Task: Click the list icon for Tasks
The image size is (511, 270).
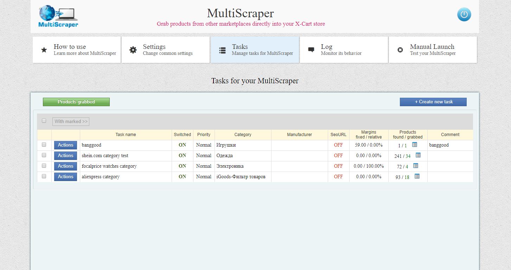Action: [222, 50]
